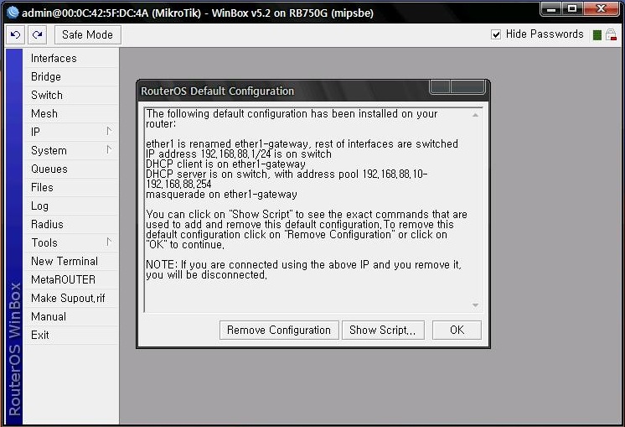Open the Bridge menu
Image resolution: width=625 pixels, height=427 pixels.
pyautogui.click(x=71, y=76)
